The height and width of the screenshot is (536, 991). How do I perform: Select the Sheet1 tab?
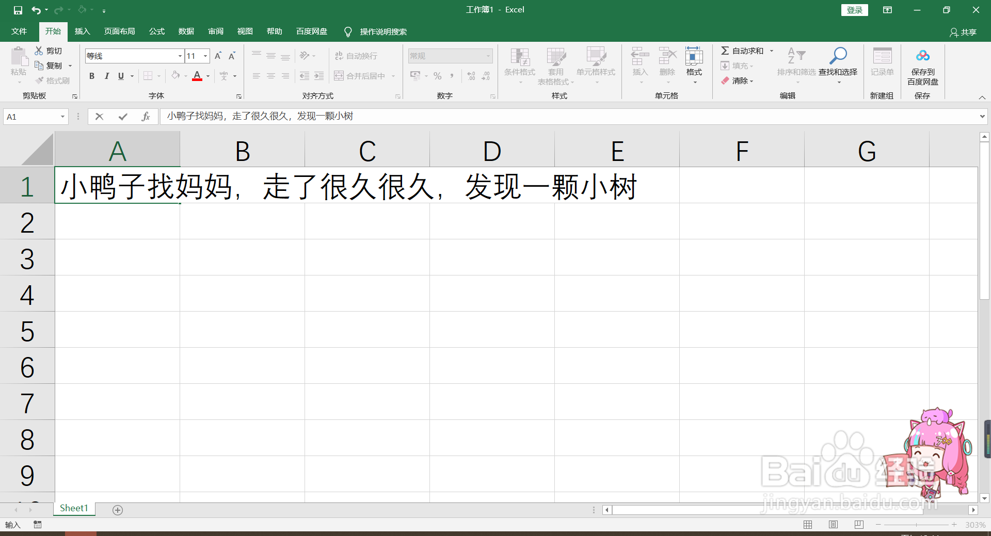coord(73,508)
